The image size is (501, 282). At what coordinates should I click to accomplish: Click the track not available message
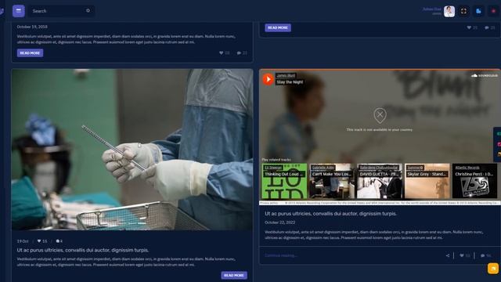pyautogui.click(x=380, y=130)
